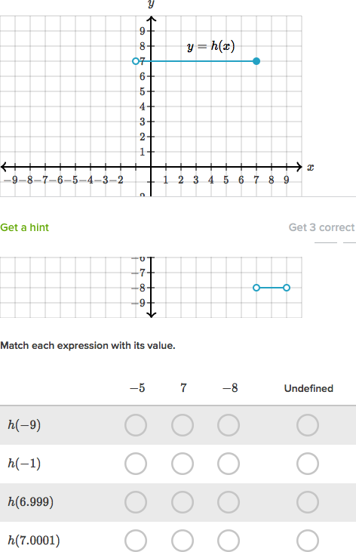The width and height of the screenshot is (356, 552).
Task: Select -5 for h(-1)
Action: 136,464
